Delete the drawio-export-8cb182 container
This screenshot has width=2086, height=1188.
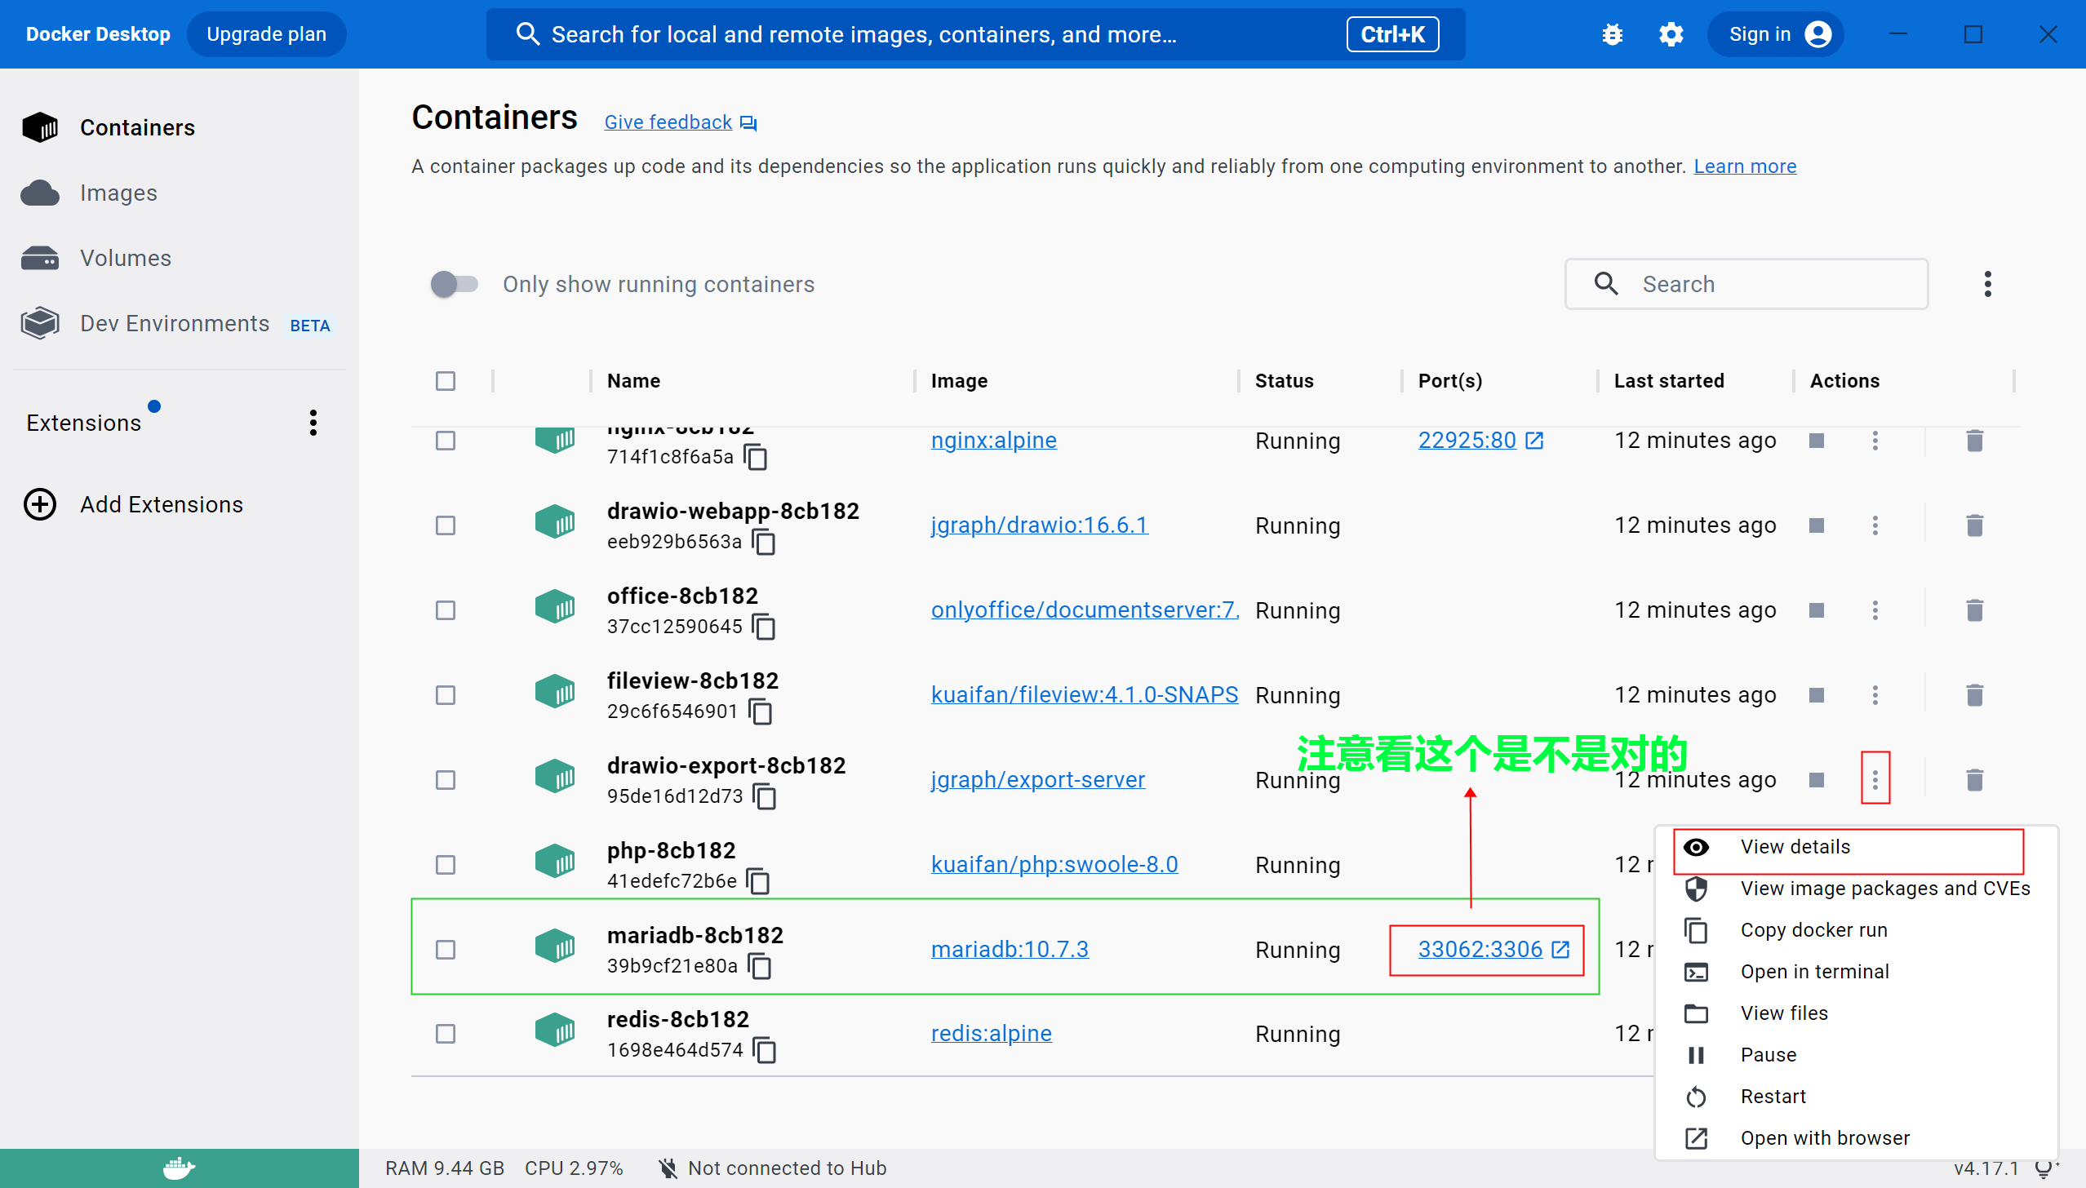1975,780
